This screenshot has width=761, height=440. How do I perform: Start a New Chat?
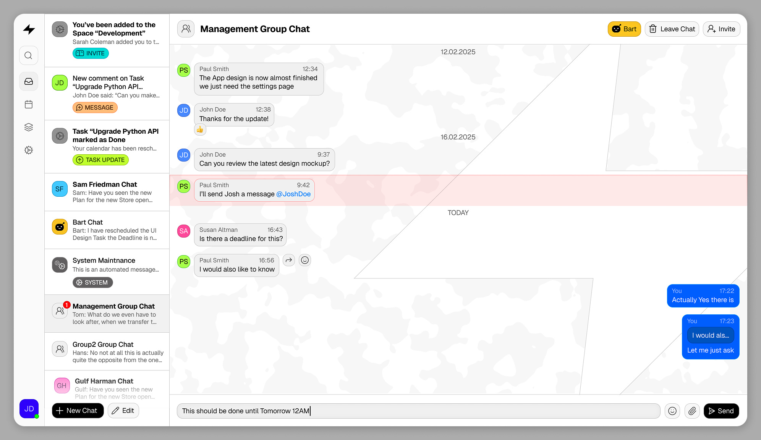point(78,410)
